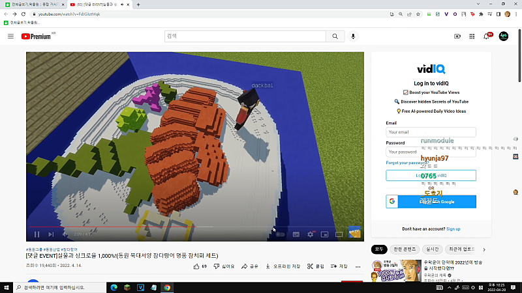
Task: Enable miniplayer mode icon
Action: (x=324, y=234)
